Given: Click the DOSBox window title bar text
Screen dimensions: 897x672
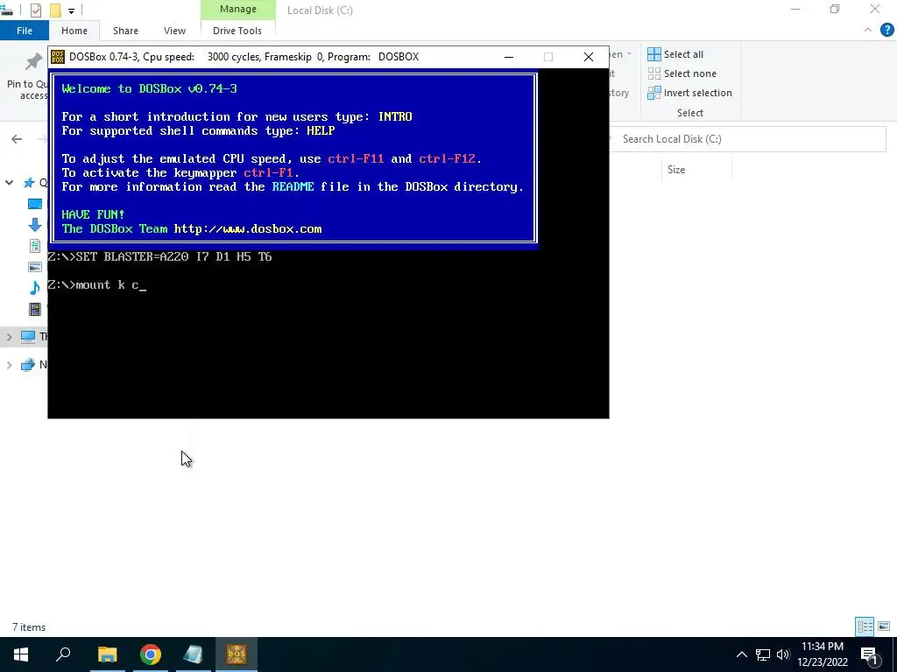Looking at the screenshot, I should click(x=244, y=57).
